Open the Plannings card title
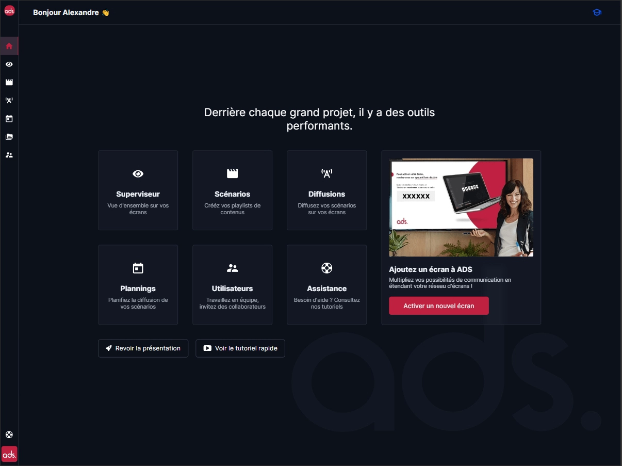 coord(138,288)
